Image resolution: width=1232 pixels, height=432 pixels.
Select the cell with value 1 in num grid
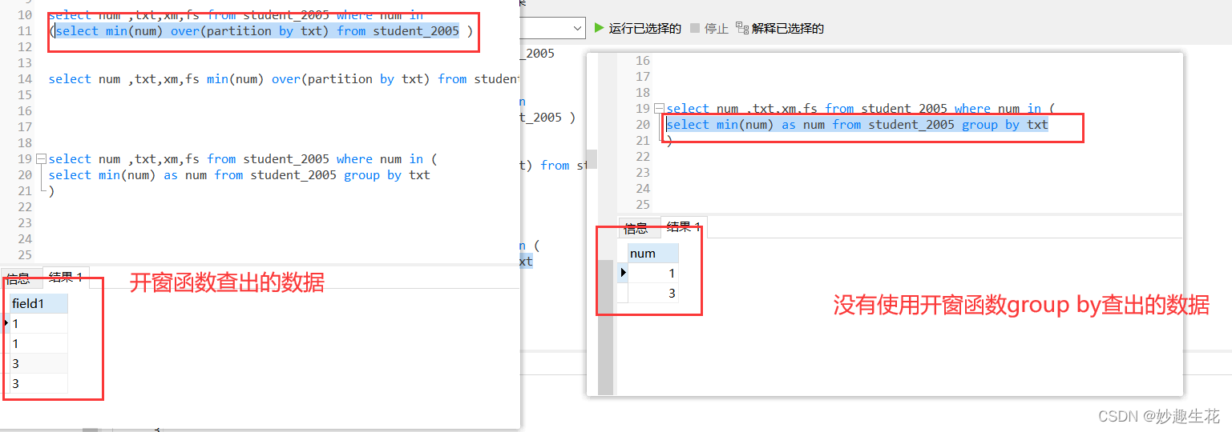coord(652,274)
